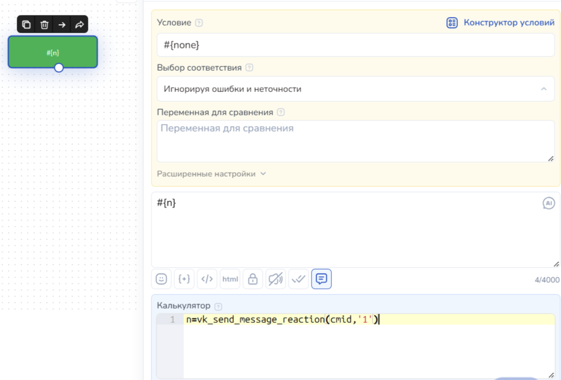The height and width of the screenshot is (380, 561).
Task: Toggle the muted sound notification icon
Action: click(x=276, y=279)
